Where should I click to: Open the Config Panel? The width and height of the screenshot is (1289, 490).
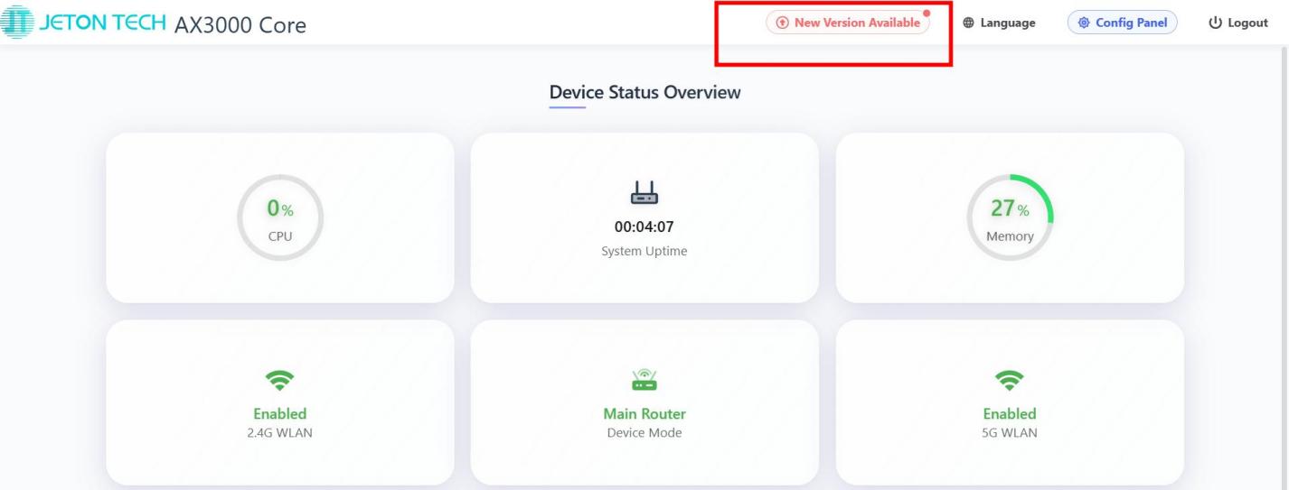point(1122,23)
